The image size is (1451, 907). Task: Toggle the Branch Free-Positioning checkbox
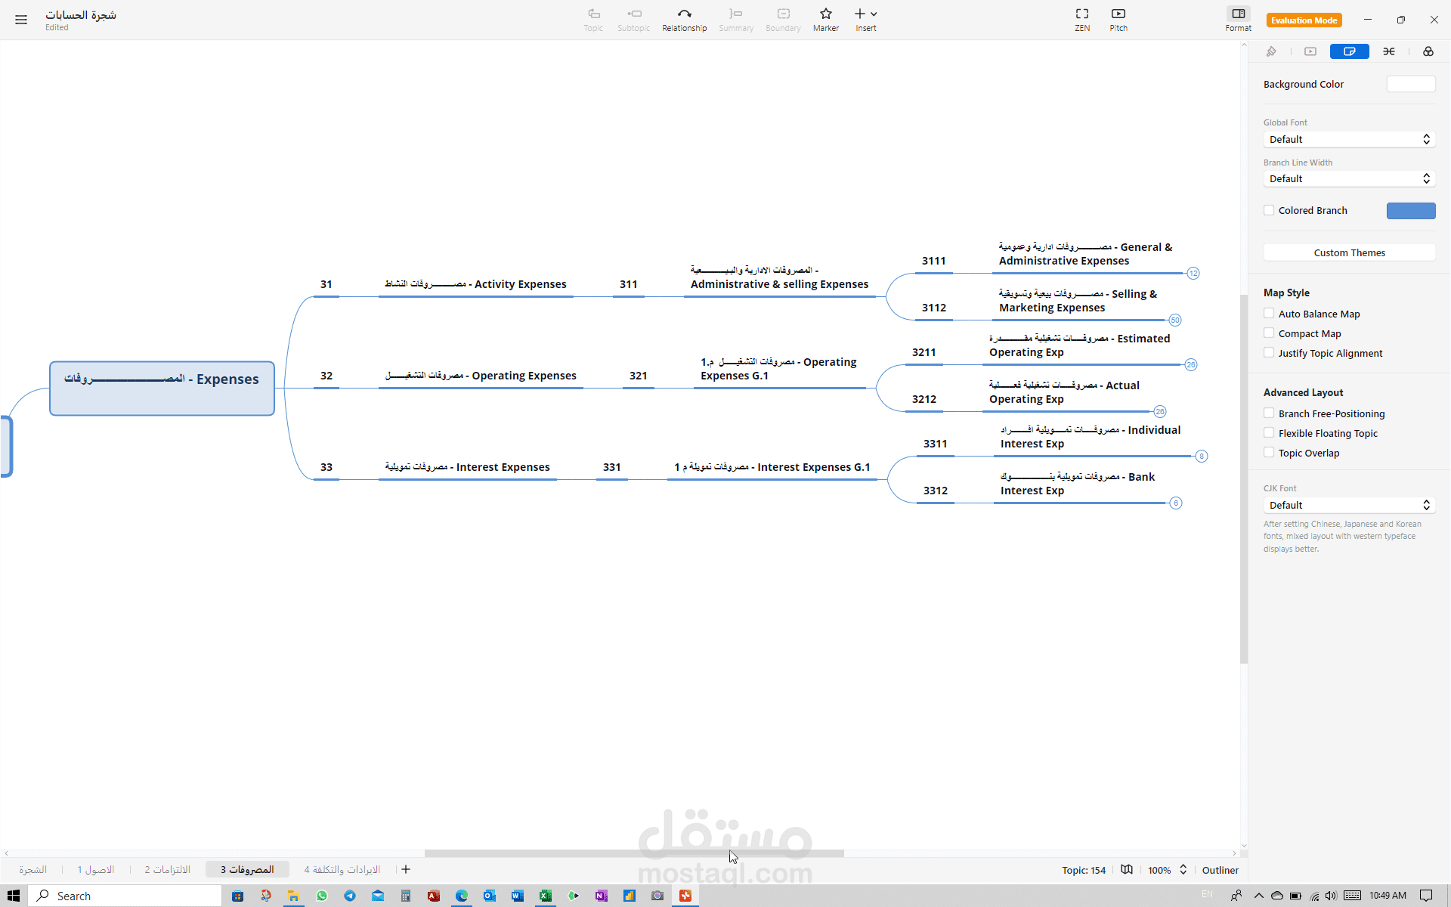pos(1269,413)
